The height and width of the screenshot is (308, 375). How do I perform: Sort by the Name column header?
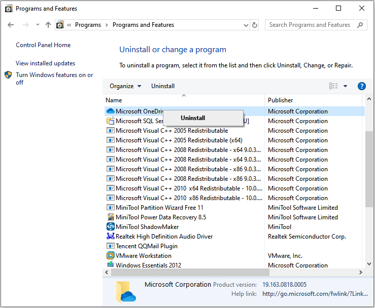click(114, 100)
